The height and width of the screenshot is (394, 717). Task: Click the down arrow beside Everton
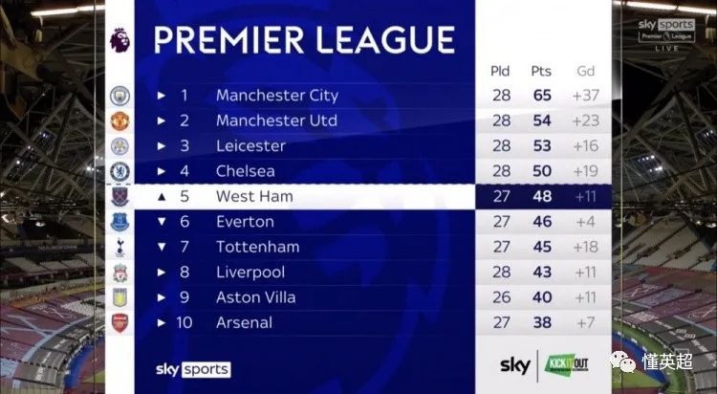click(x=161, y=222)
